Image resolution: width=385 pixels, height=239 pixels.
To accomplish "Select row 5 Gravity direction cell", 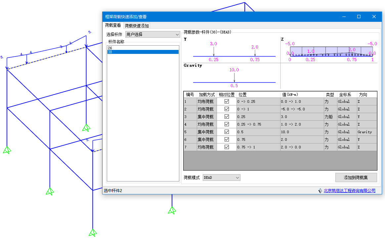I will click(366, 132).
